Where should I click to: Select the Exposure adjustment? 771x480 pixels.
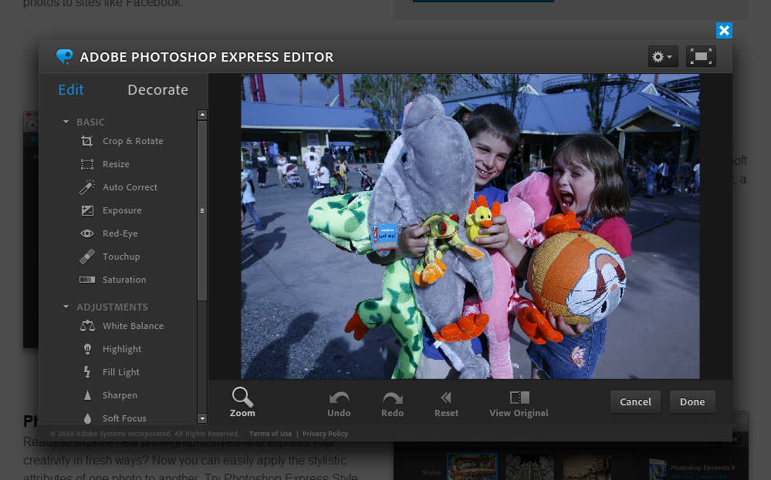tap(121, 210)
